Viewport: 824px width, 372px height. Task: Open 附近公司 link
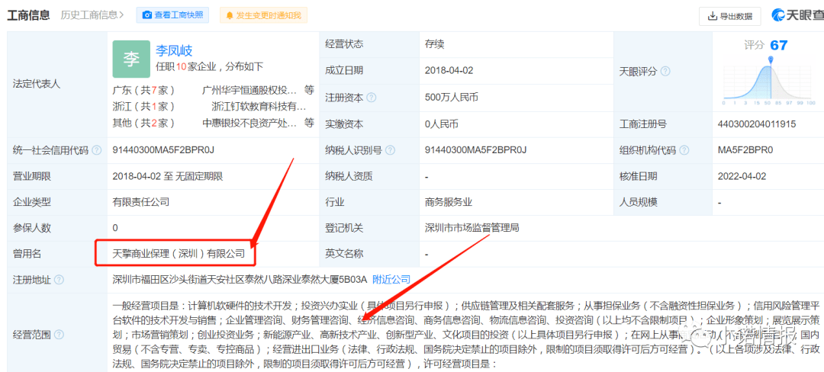pyautogui.click(x=391, y=280)
